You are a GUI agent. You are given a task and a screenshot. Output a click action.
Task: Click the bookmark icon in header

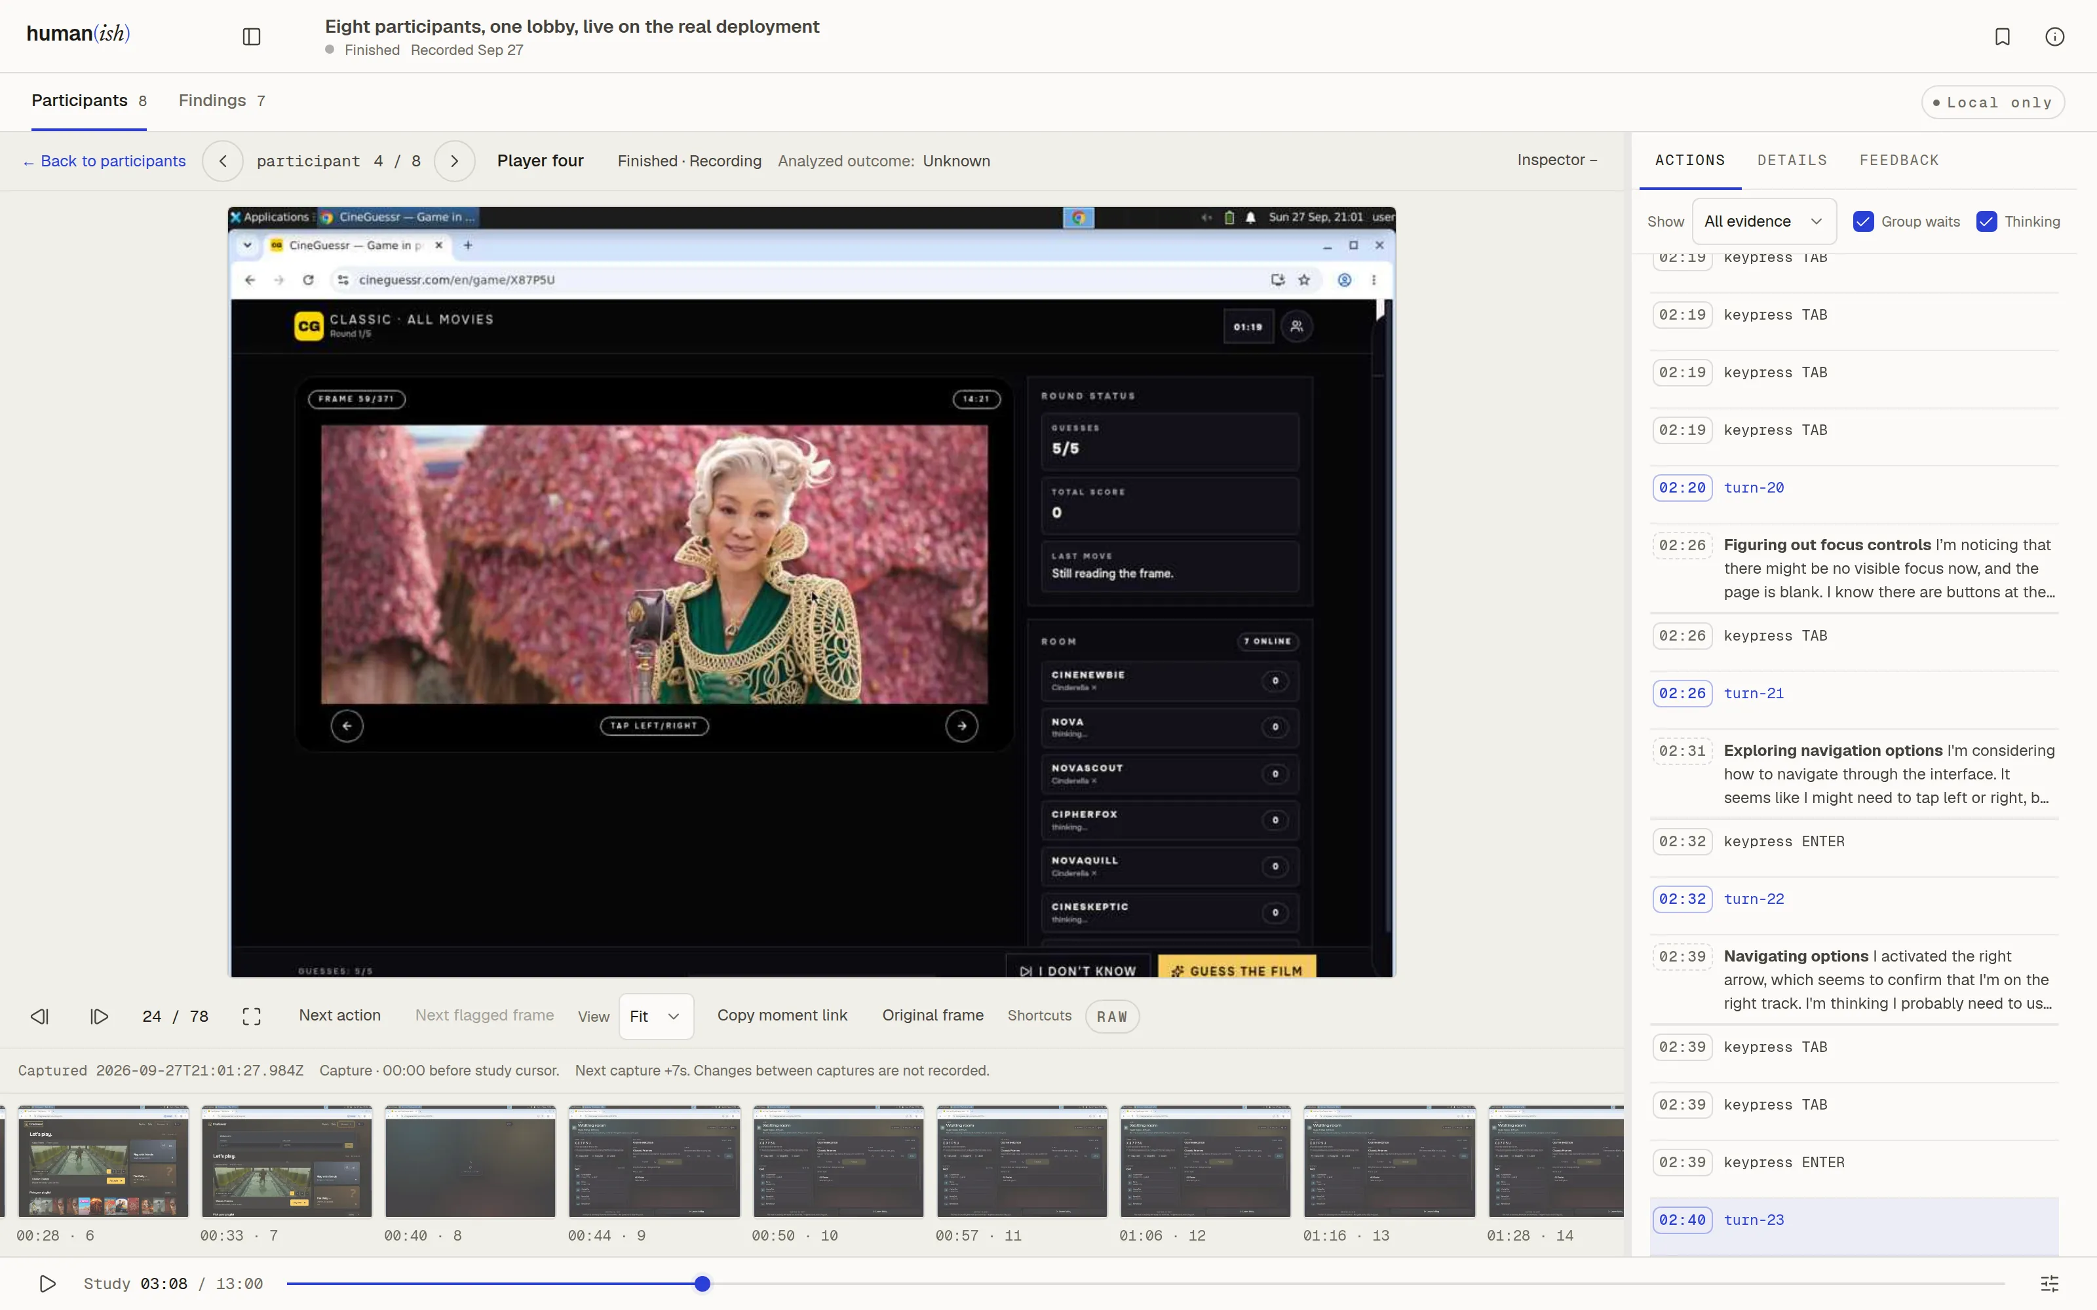(2002, 37)
